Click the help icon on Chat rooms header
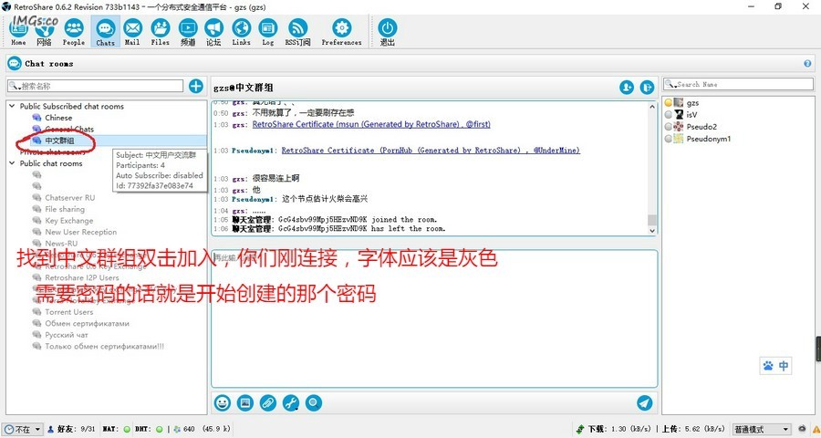 pos(807,63)
